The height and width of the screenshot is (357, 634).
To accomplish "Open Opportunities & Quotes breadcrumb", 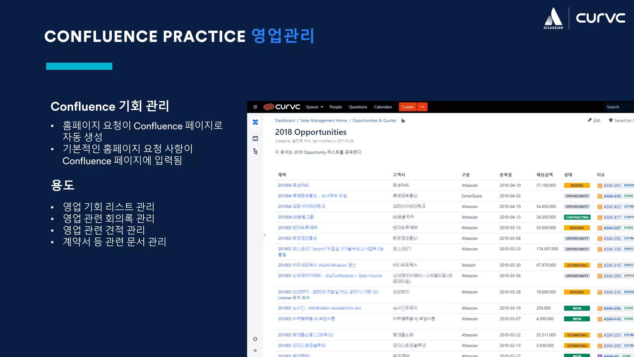I will (374, 121).
